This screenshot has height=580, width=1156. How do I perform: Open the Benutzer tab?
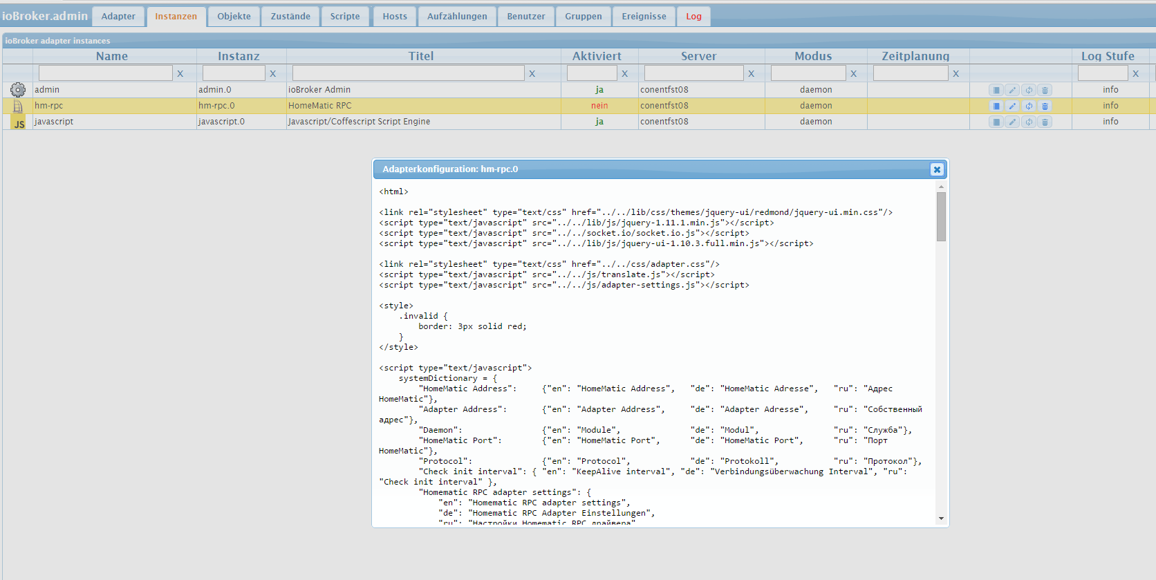pos(526,17)
